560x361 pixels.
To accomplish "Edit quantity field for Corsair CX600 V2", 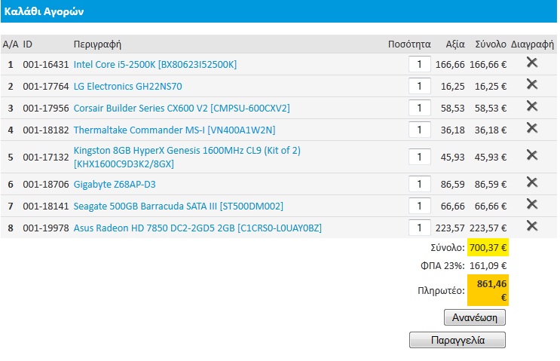I will click(x=420, y=108).
